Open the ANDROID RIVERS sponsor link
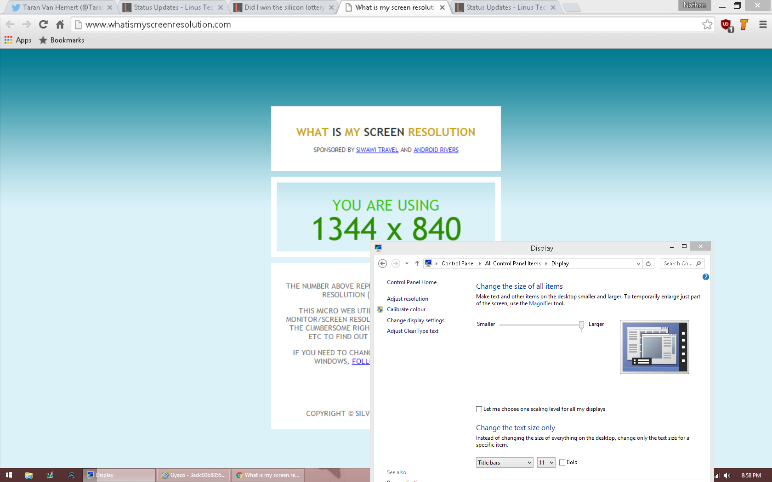The image size is (772, 482). (436, 150)
